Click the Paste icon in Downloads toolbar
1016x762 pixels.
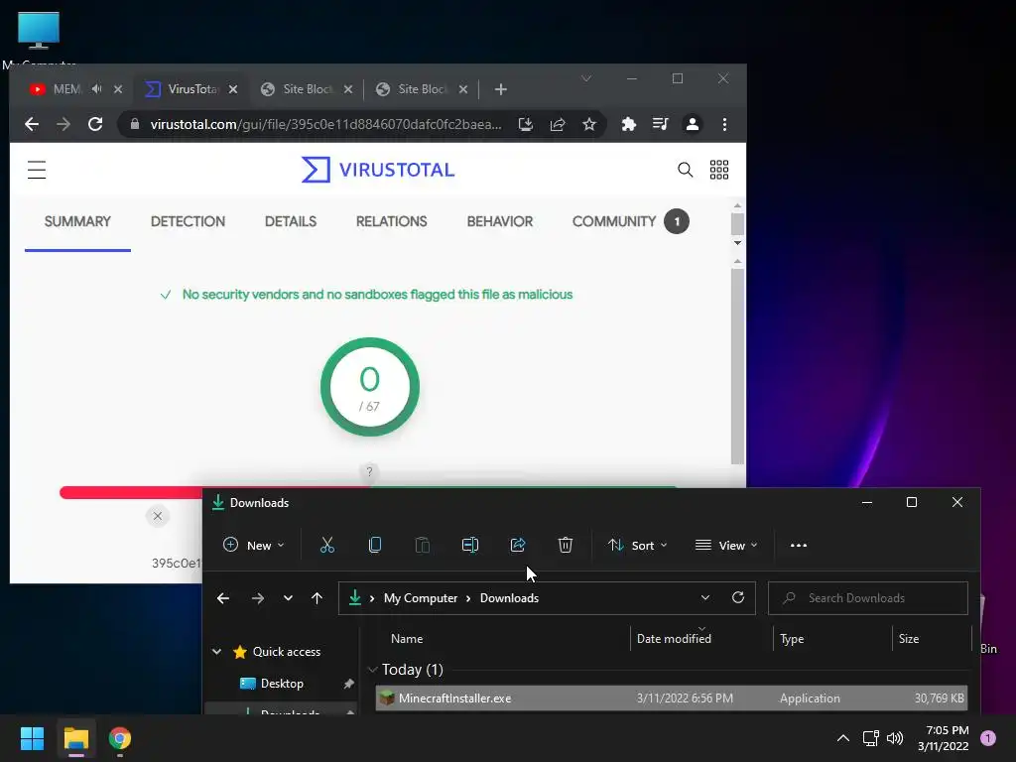pos(423,545)
